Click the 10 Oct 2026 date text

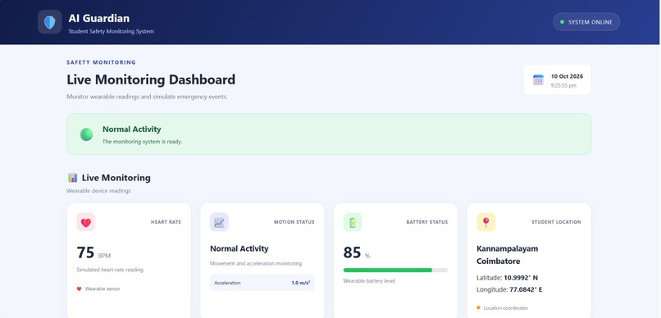click(567, 76)
